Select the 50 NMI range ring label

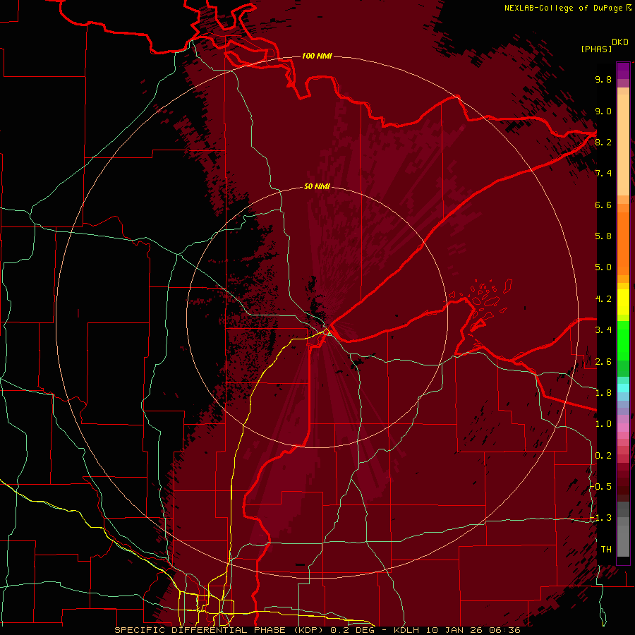(x=317, y=187)
